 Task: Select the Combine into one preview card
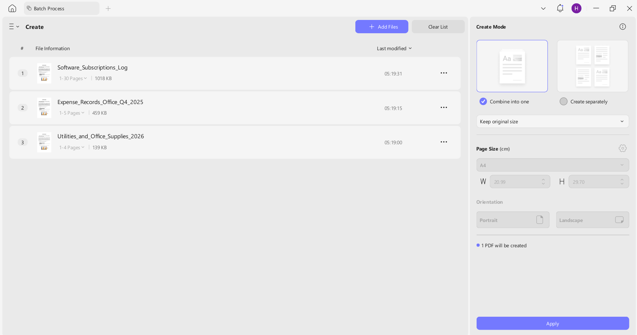(x=512, y=66)
